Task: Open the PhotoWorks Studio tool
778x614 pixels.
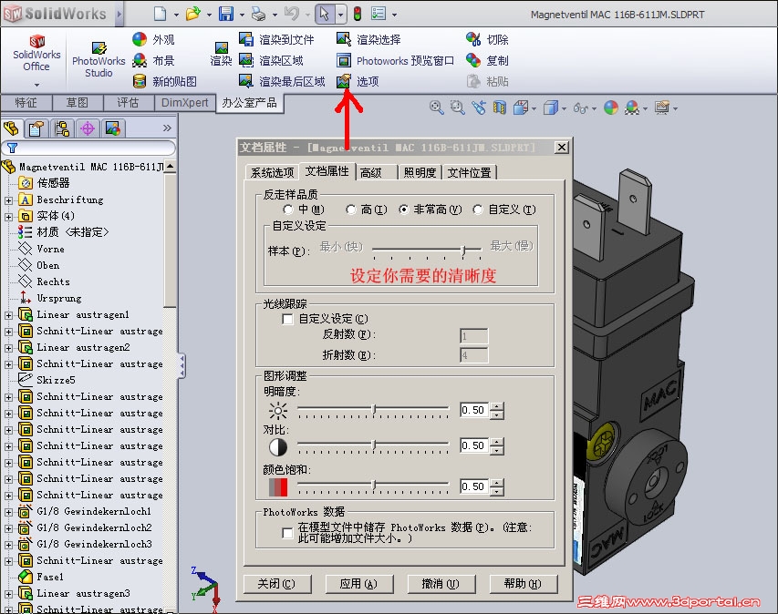Action: [99, 59]
